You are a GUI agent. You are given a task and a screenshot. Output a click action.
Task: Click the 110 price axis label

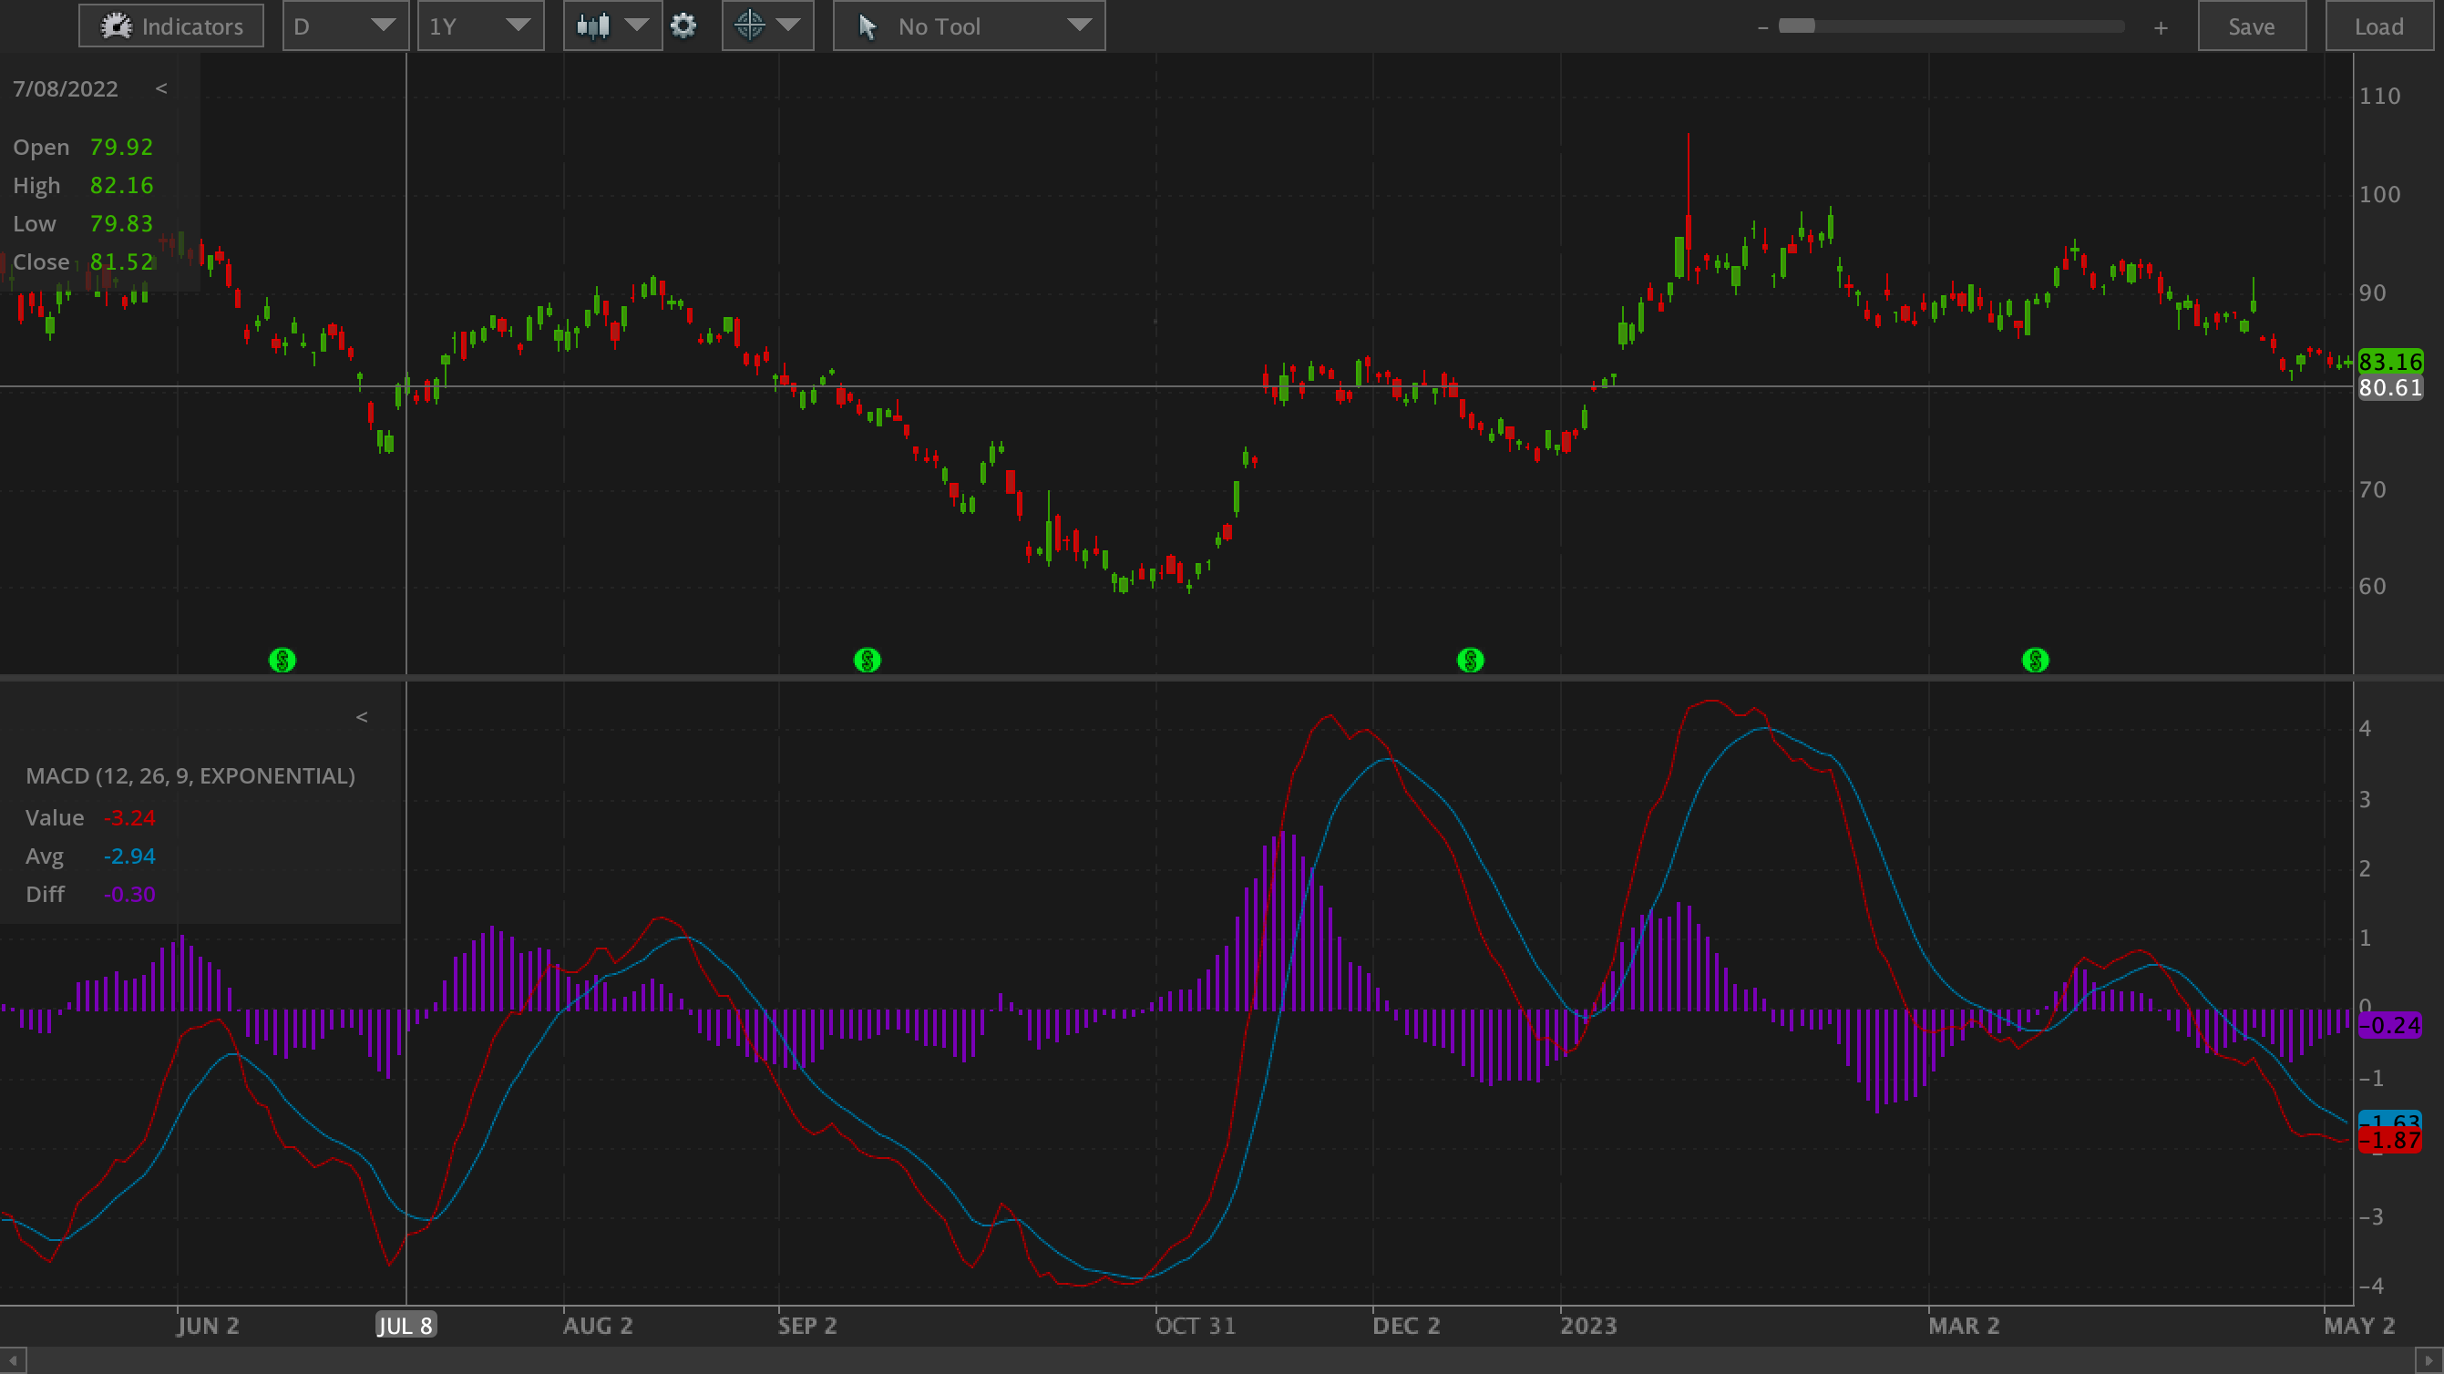tap(2379, 96)
